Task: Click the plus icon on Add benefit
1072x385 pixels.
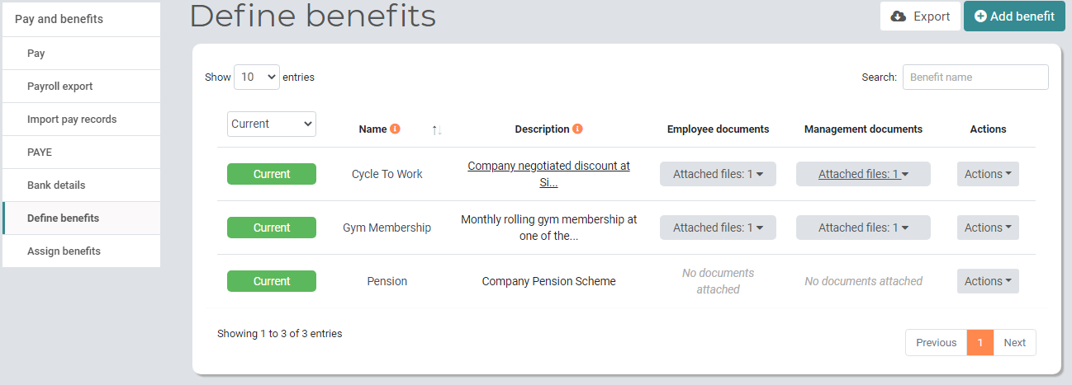Action: [x=980, y=16]
